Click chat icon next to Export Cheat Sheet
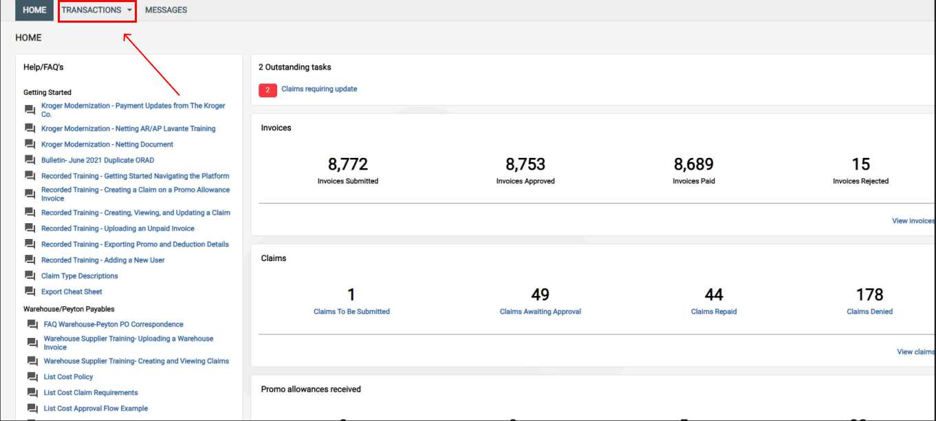Screen dimensions: 936x421 pos(30,292)
